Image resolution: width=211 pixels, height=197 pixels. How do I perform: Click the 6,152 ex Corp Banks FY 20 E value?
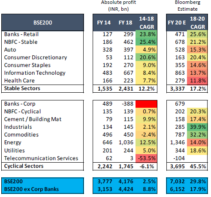tap(177, 189)
